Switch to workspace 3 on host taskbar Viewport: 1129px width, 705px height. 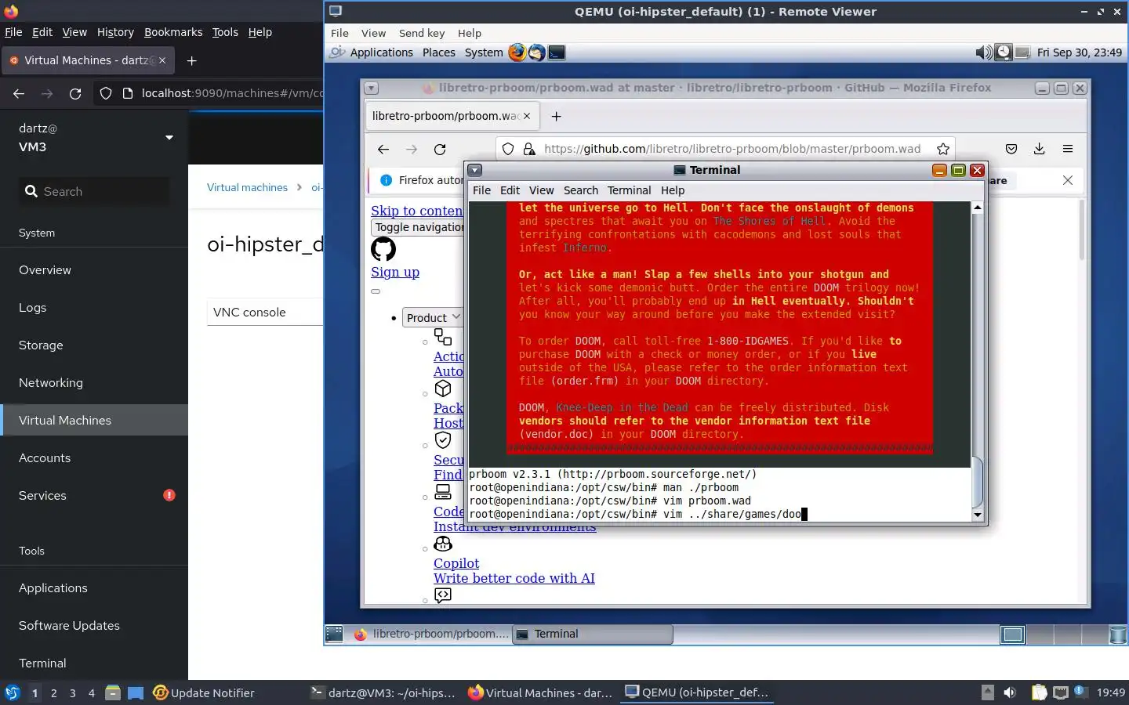[73, 692]
